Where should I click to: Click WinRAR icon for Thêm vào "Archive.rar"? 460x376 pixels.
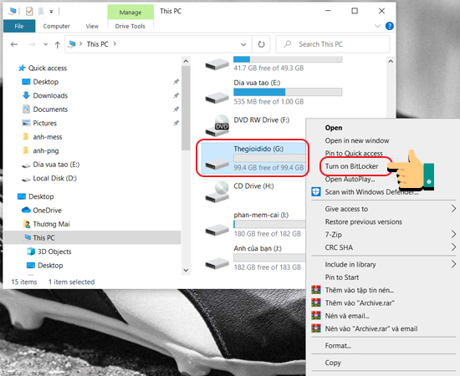click(x=316, y=302)
